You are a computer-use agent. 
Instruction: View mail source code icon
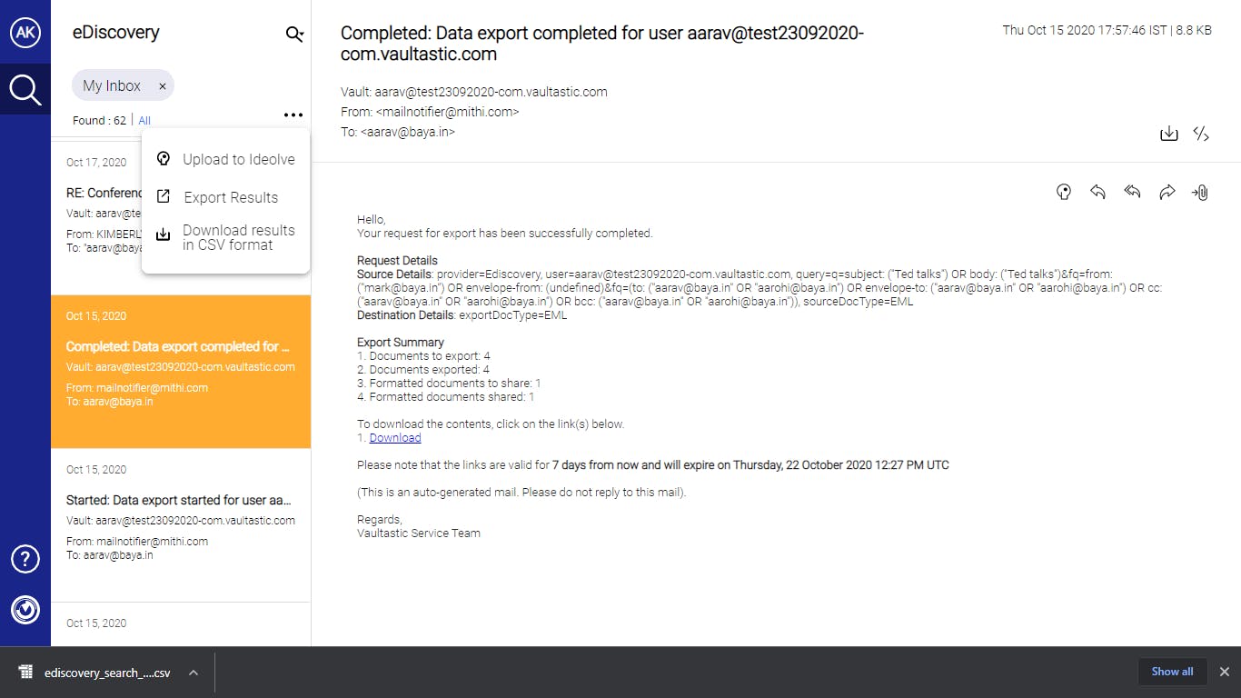1201,135
